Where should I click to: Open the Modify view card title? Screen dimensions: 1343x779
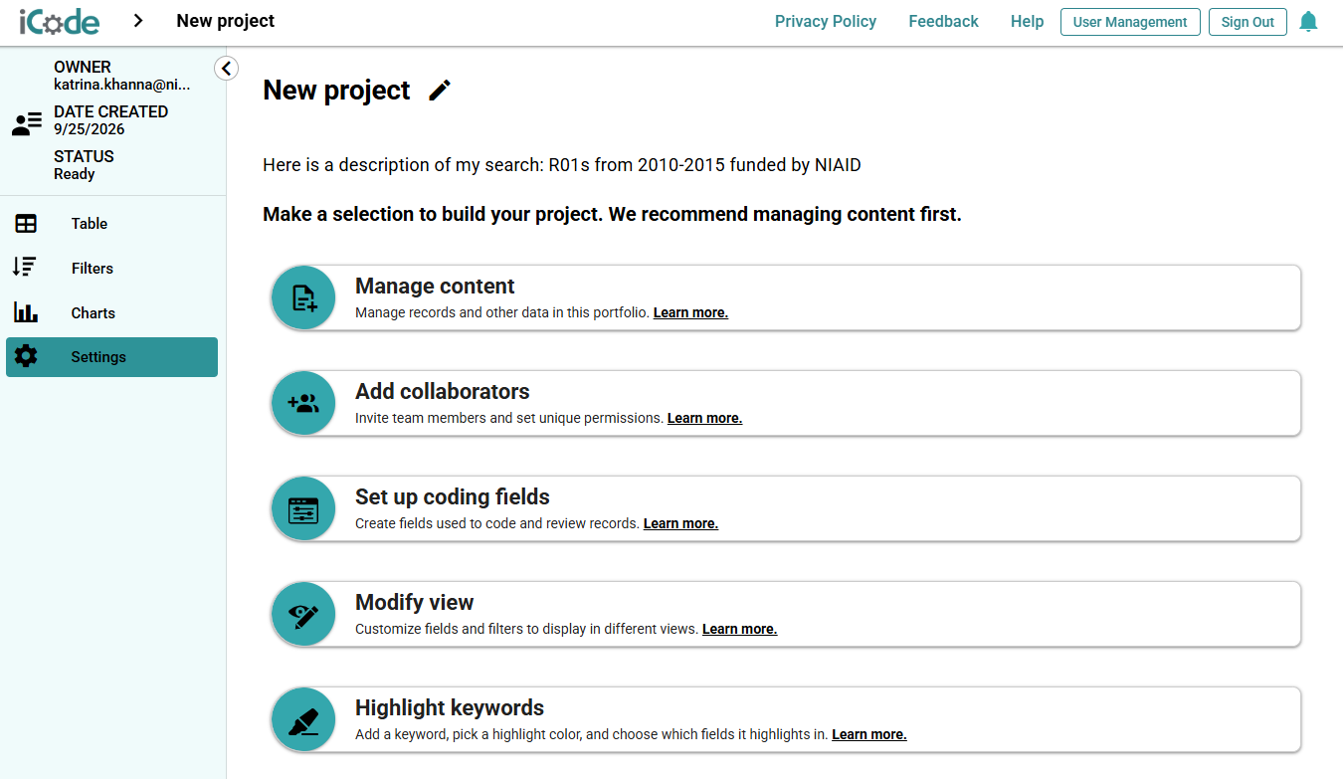coord(415,603)
